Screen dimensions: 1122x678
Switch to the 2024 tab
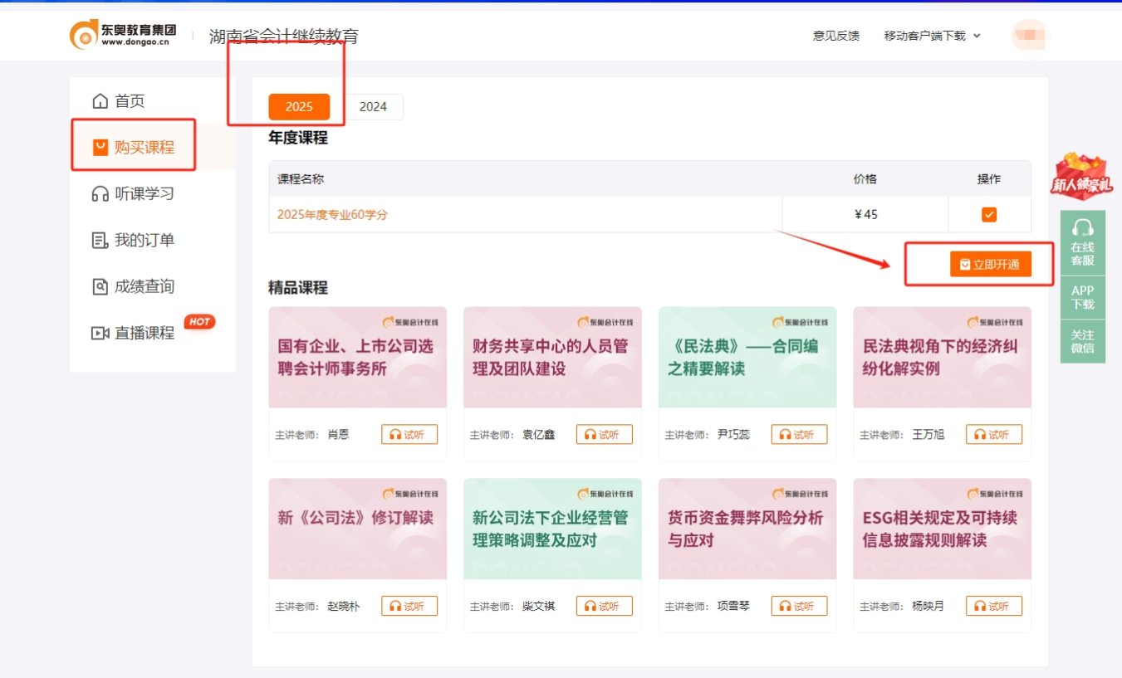click(374, 106)
